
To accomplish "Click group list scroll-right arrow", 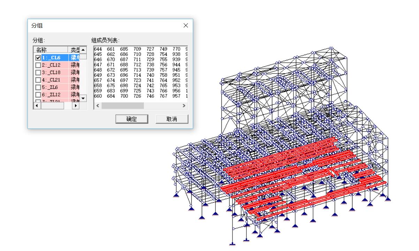I will pos(76,105).
